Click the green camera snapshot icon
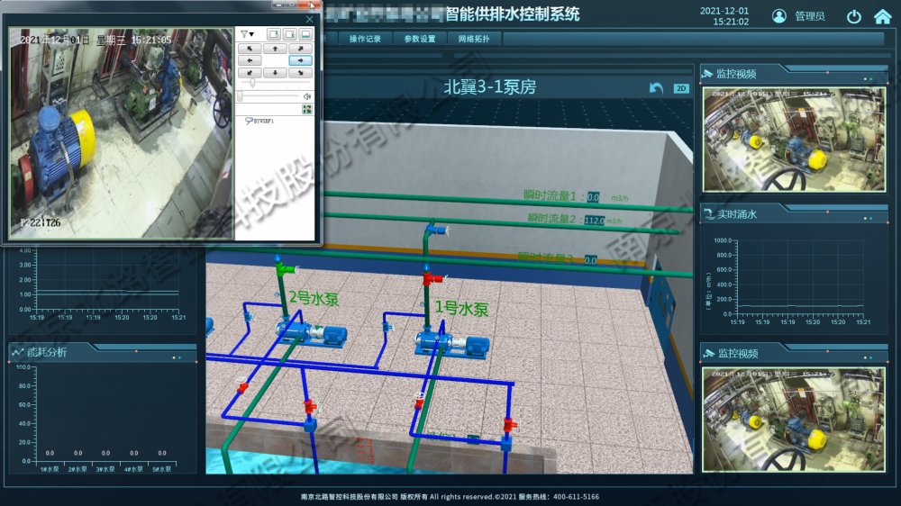Image resolution: width=901 pixels, height=506 pixels. (306, 110)
